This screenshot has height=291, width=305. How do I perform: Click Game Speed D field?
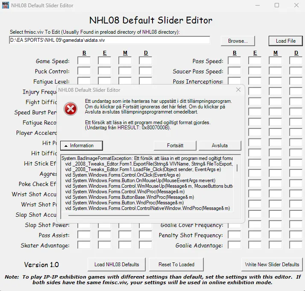[x=146, y=61]
